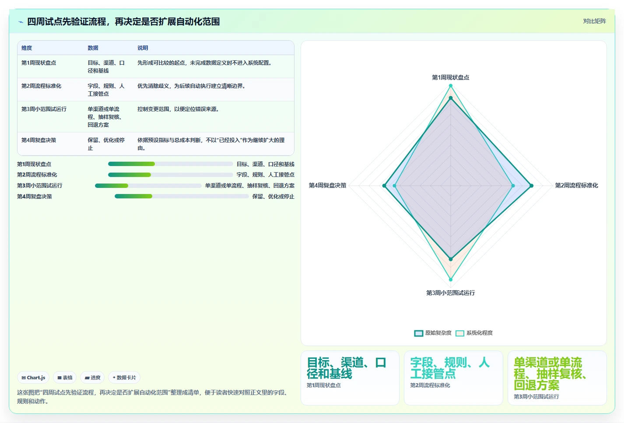Click the topmost light-teal radar data point
624x423 pixels.
[451, 86]
